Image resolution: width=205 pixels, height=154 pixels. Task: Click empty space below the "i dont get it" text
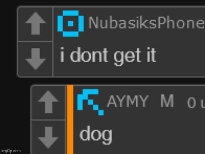(129, 72)
